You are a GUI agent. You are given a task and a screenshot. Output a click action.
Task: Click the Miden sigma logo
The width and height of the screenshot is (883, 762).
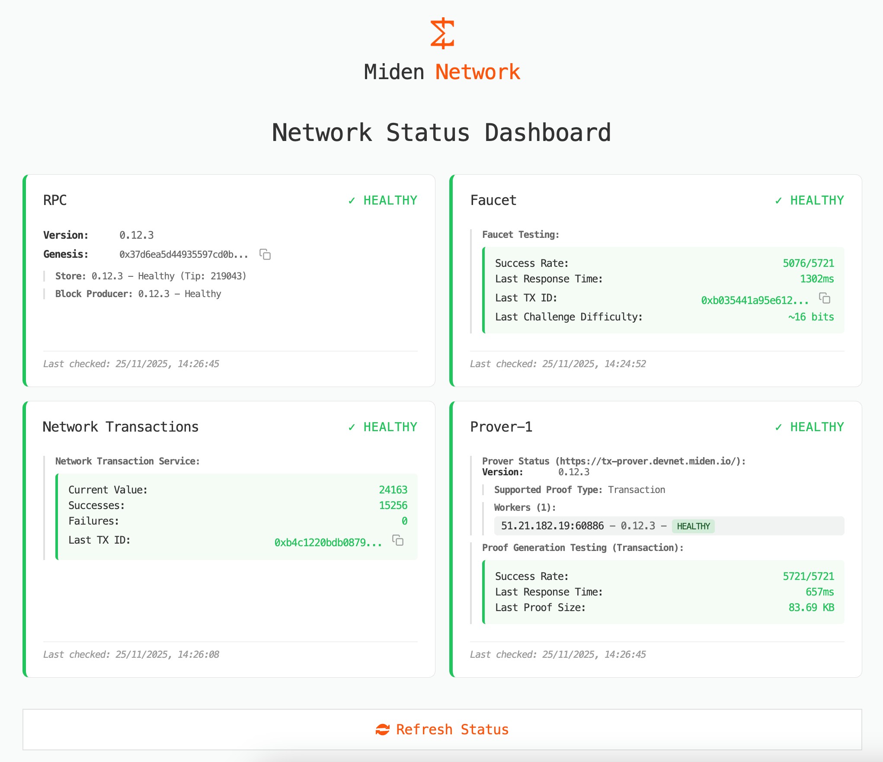(442, 33)
